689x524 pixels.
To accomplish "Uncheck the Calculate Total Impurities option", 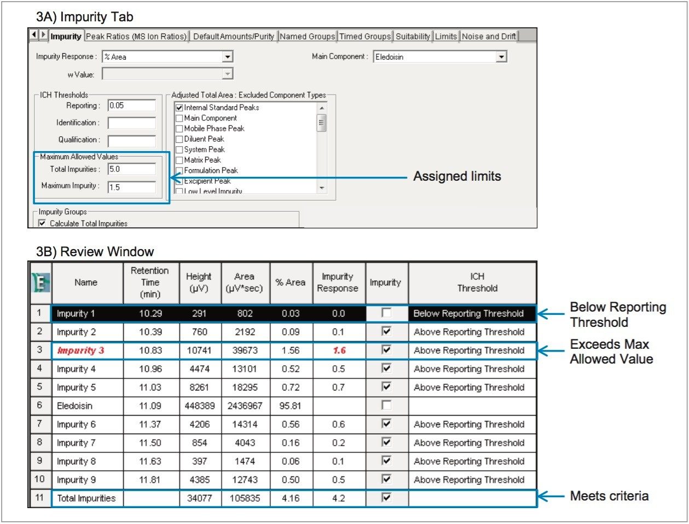I will (x=43, y=223).
